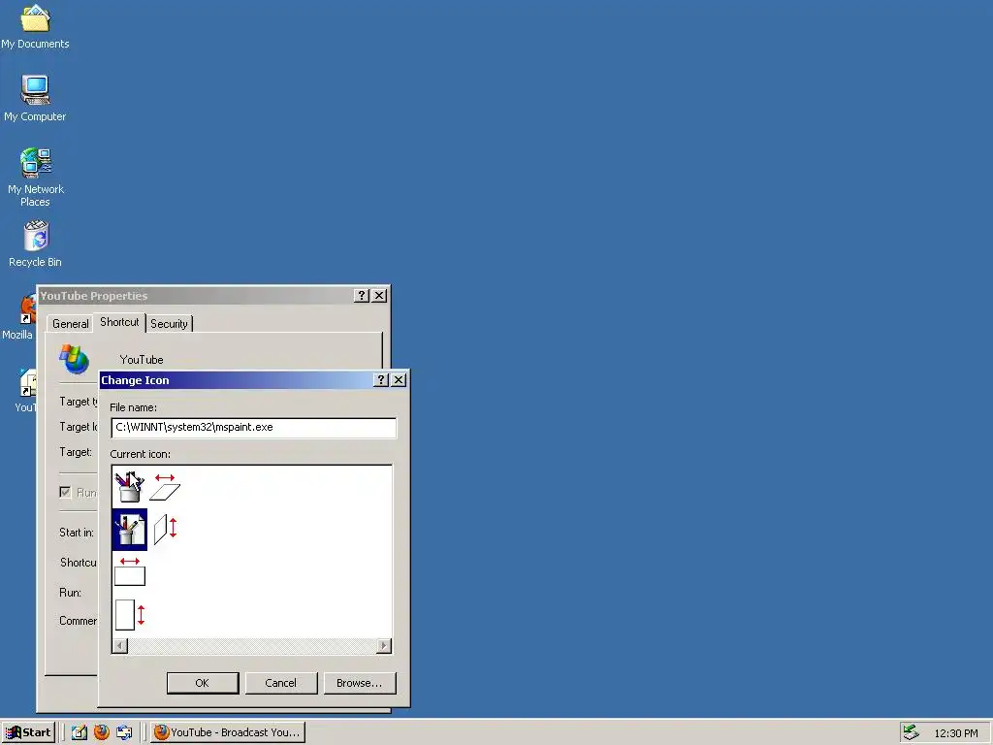Launch Firefox from Quick Launch bar
The image size is (993, 745).
(x=101, y=732)
